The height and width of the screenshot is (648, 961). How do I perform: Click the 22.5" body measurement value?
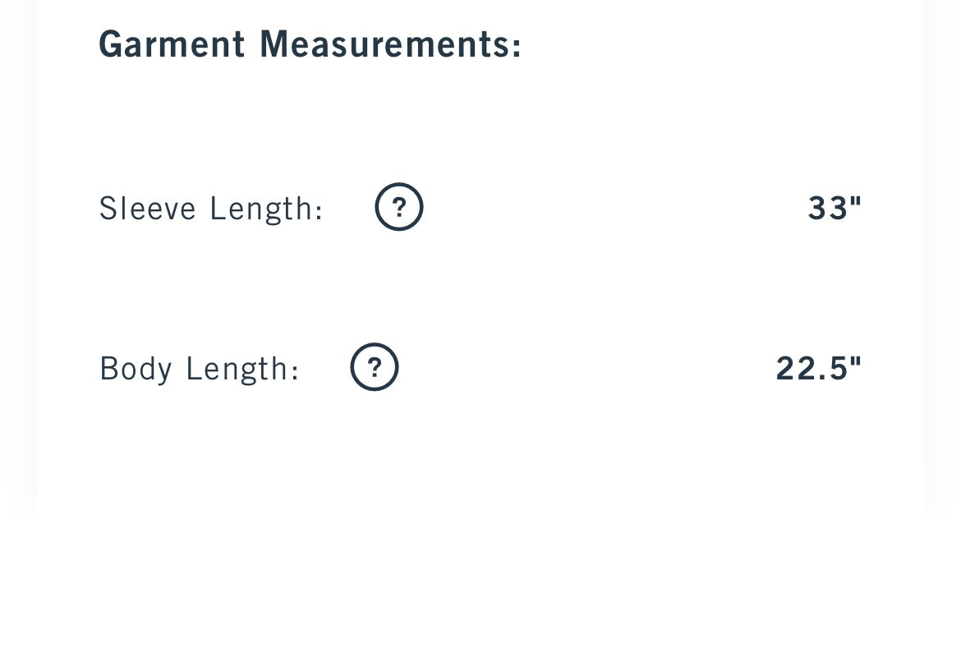coord(818,368)
